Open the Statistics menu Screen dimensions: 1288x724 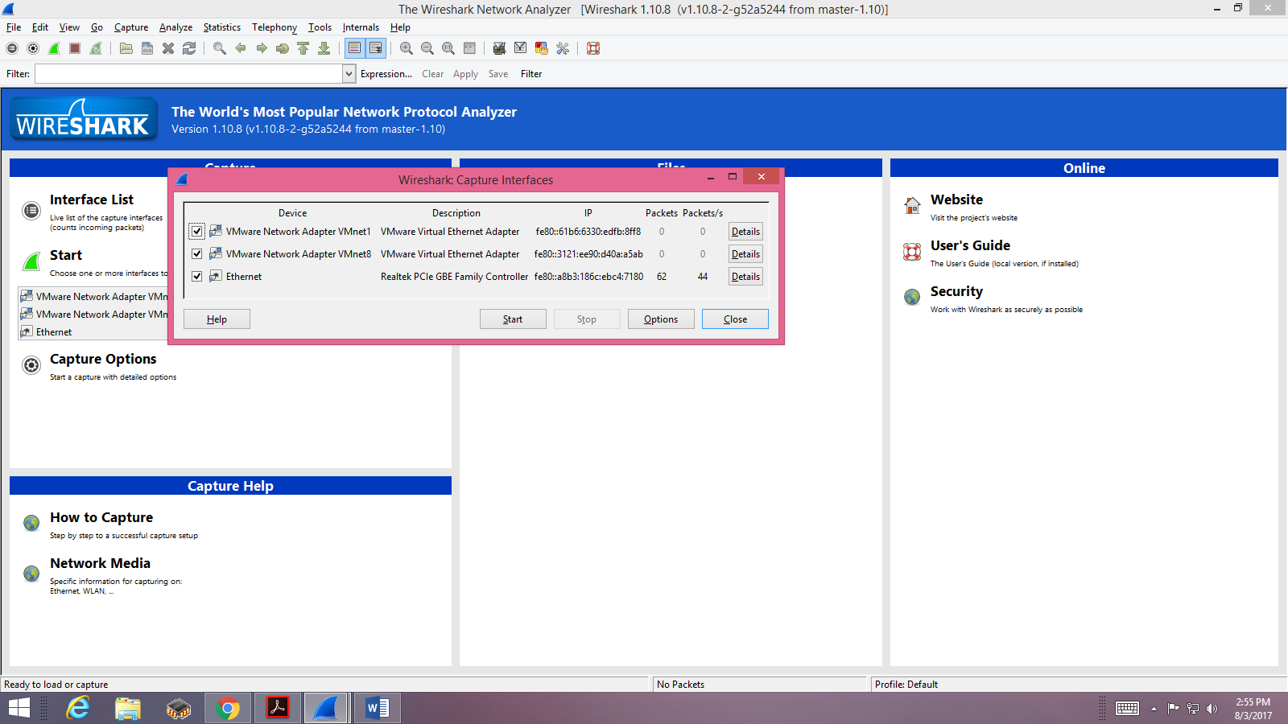coord(221,27)
